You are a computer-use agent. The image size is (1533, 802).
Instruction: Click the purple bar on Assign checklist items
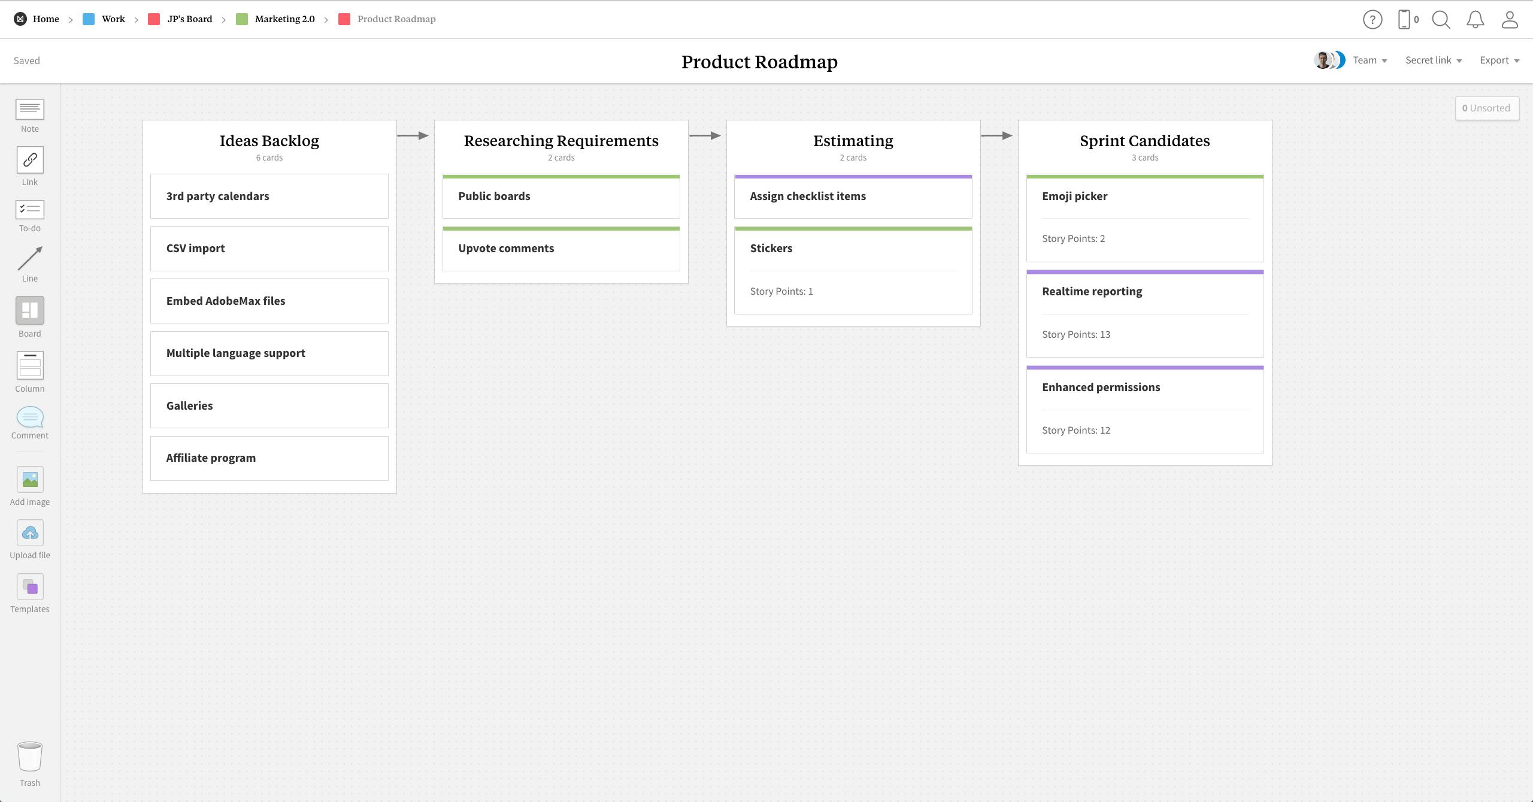point(853,176)
